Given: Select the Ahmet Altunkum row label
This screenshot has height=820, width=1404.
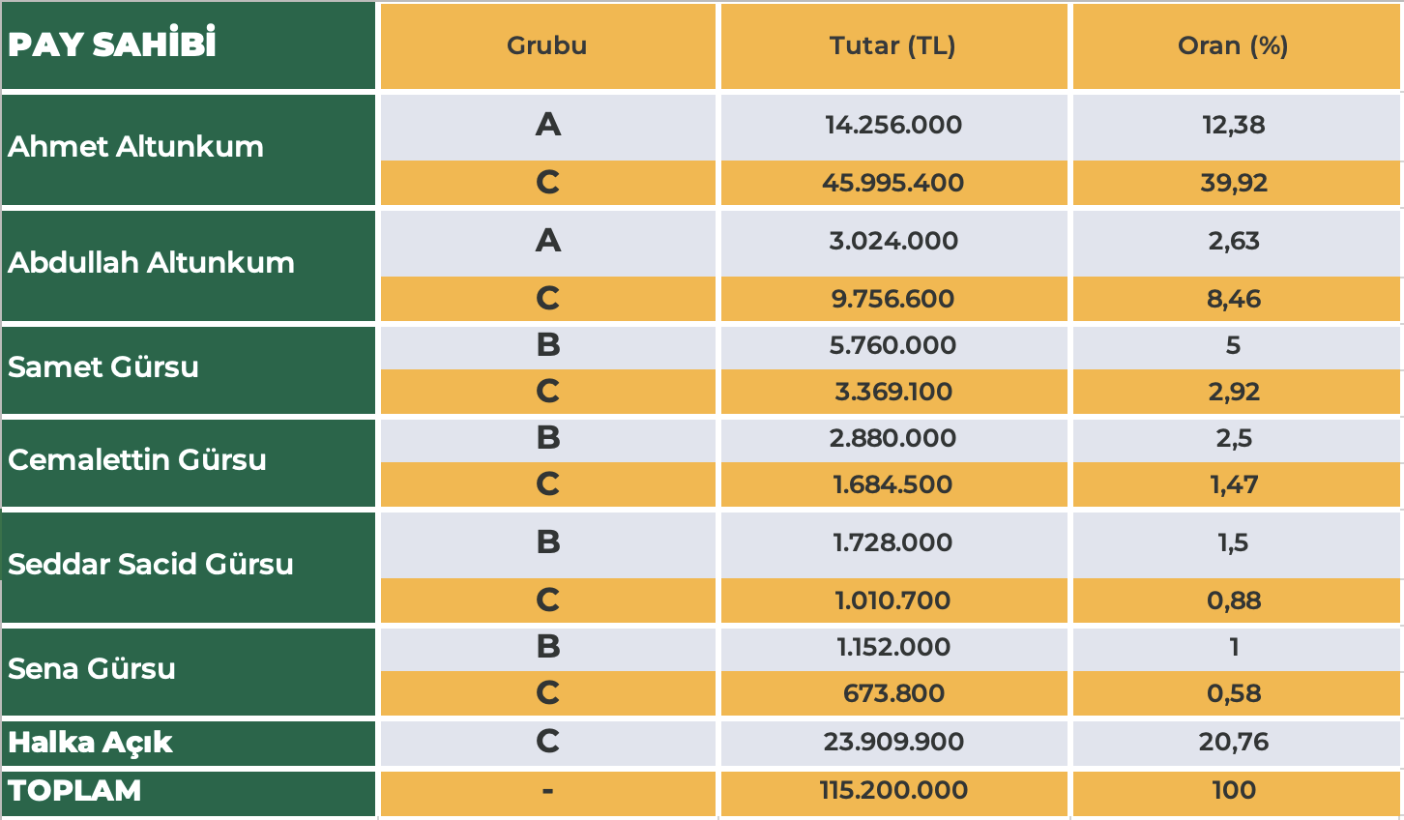Looking at the screenshot, I should 189,150.
